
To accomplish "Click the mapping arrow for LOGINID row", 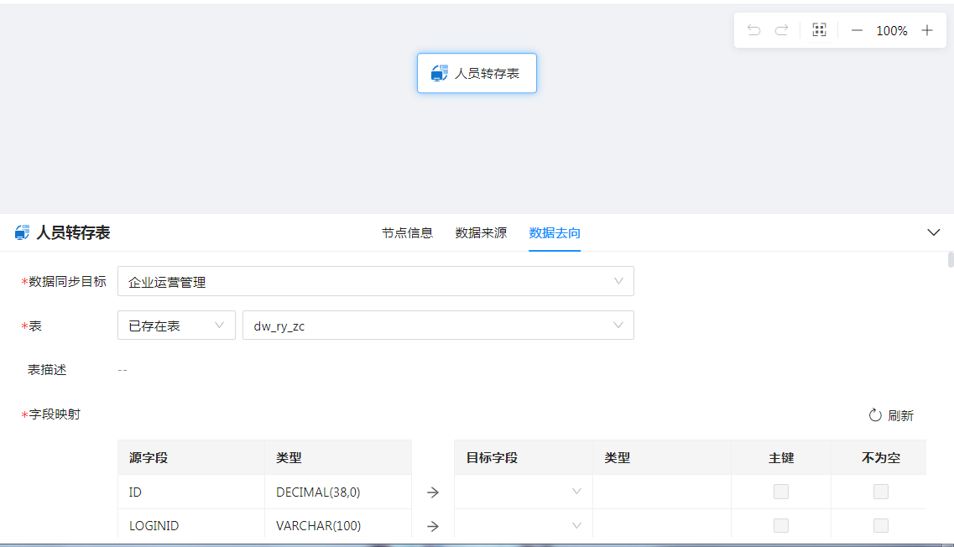I will coord(433,526).
